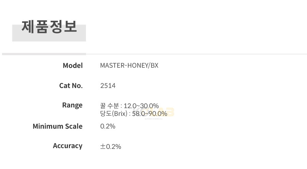The image size is (307, 169).
Task: Select the Range label
Action: pyautogui.click(x=72, y=105)
